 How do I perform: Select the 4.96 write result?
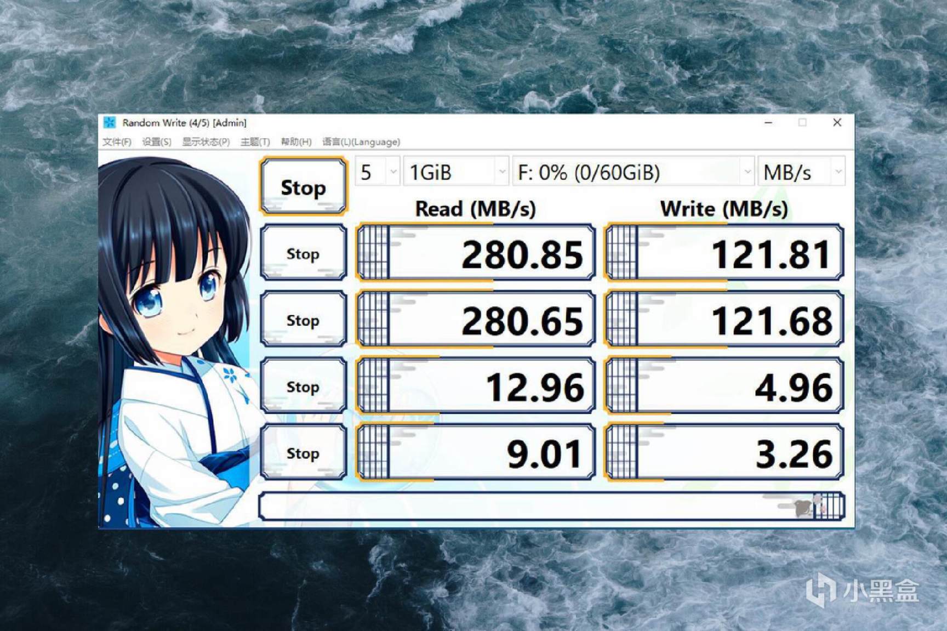coord(724,385)
